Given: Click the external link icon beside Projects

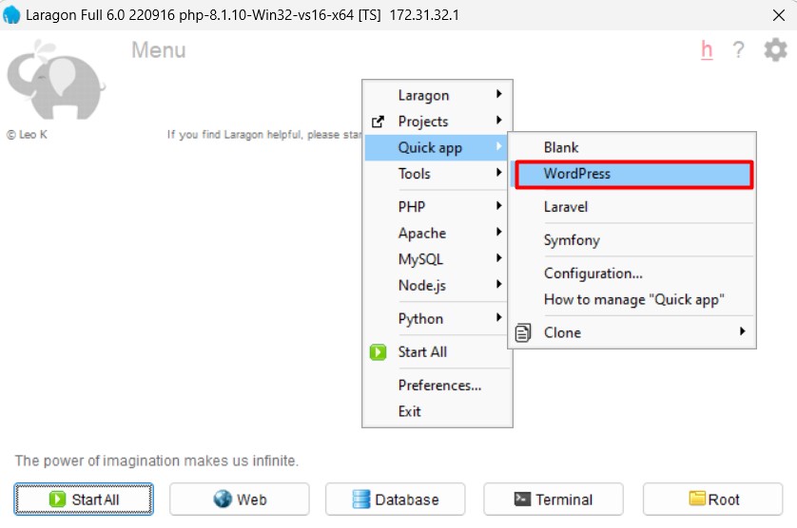Looking at the screenshot, I should (x=379, y=122).
